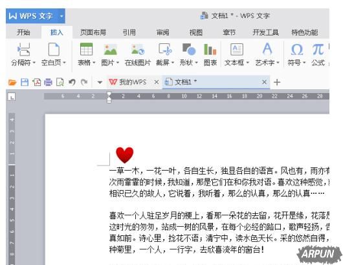343x265 pixels.
Task: Open the 开发工具 ribbon tab
Action: [x=265, y=32]
